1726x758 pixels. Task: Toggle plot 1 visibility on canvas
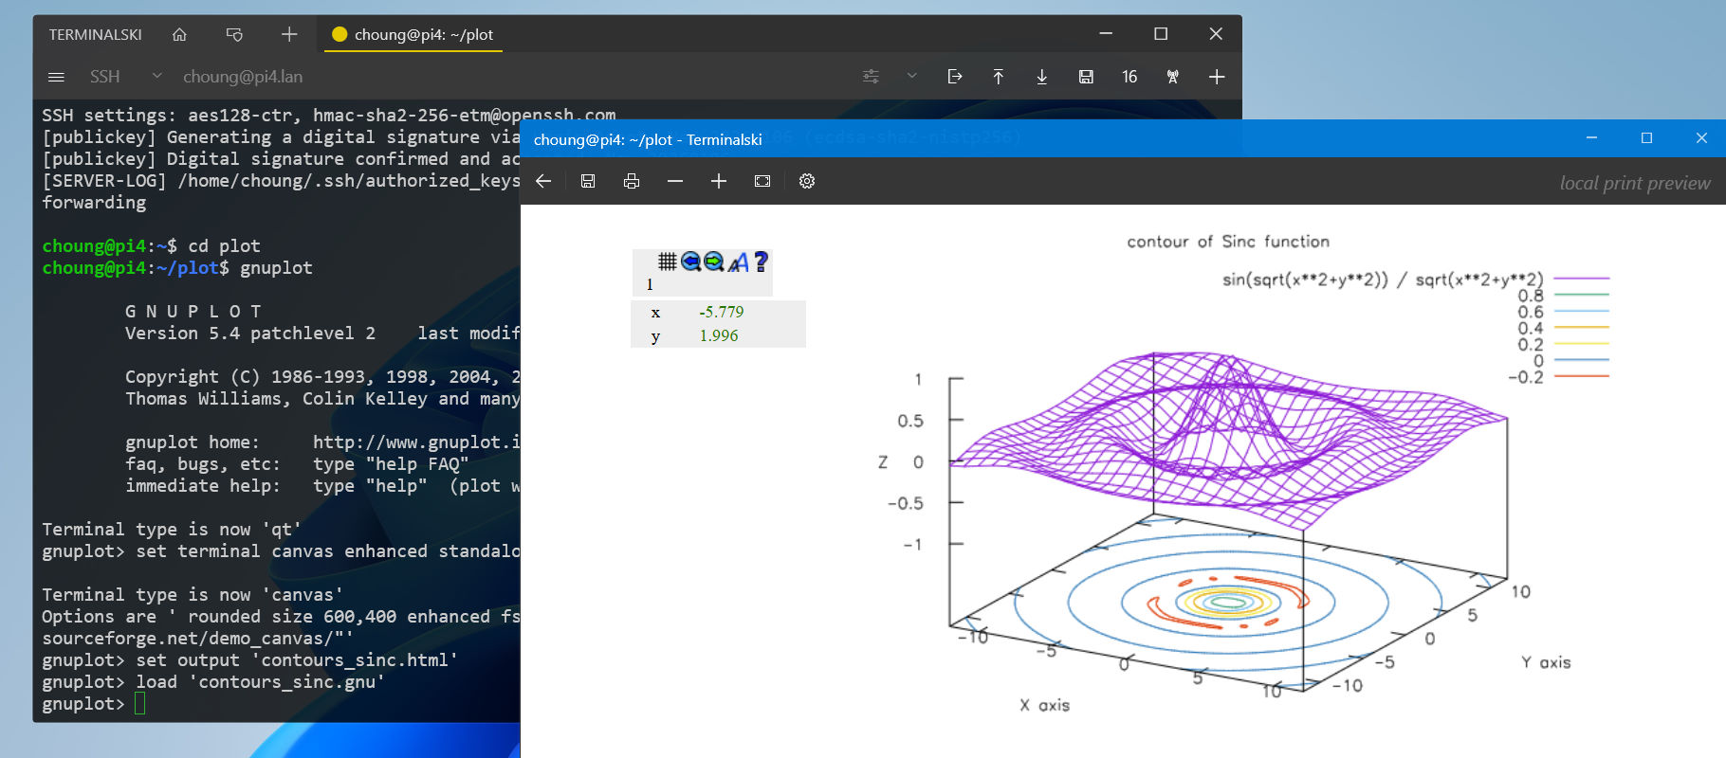click(650, 284)
